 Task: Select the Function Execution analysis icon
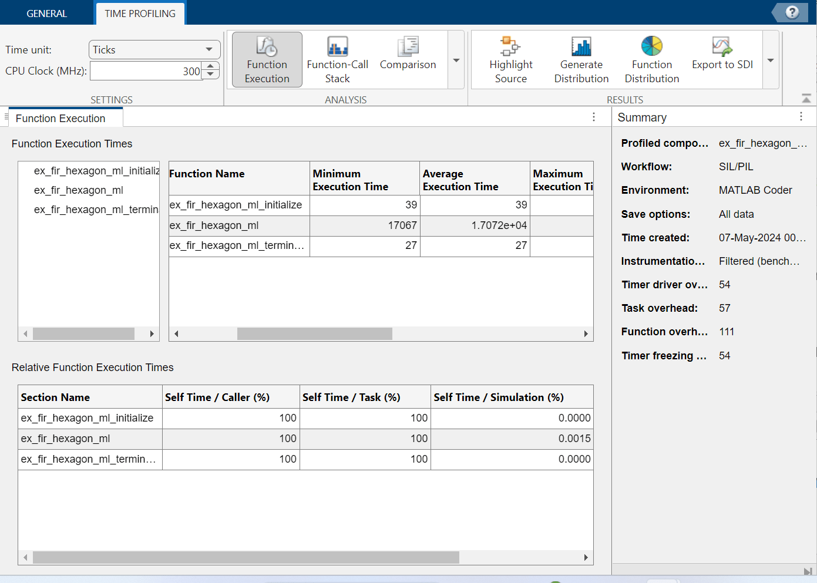point(267,47)
